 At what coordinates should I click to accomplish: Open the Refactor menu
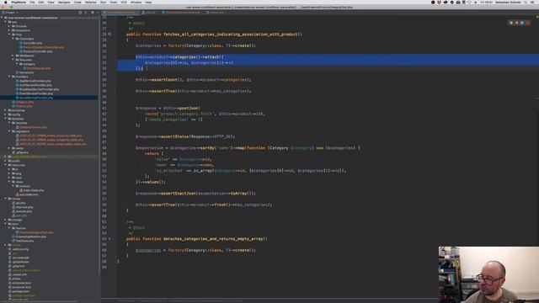point(91,3)
